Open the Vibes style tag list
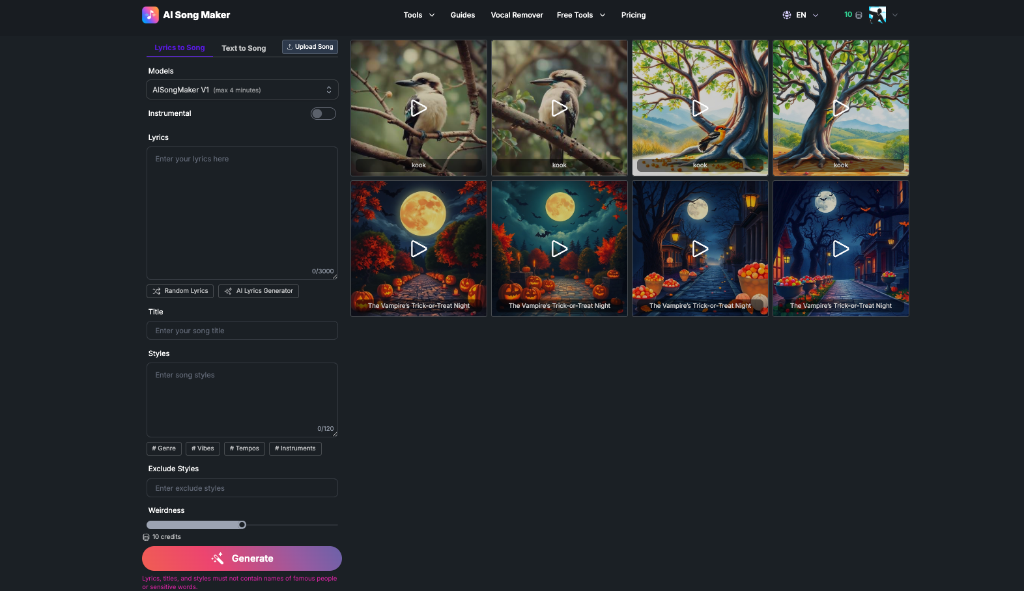The image size is (1024, 591). [x=203, y=448]
